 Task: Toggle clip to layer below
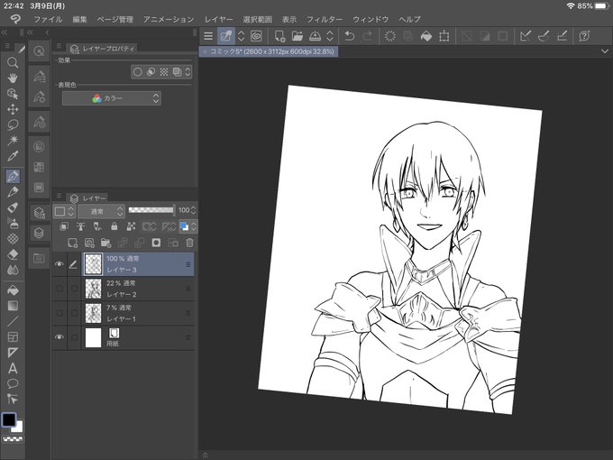point(64,226)
